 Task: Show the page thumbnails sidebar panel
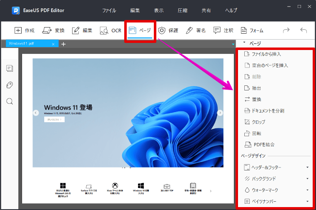click(10, 68)
